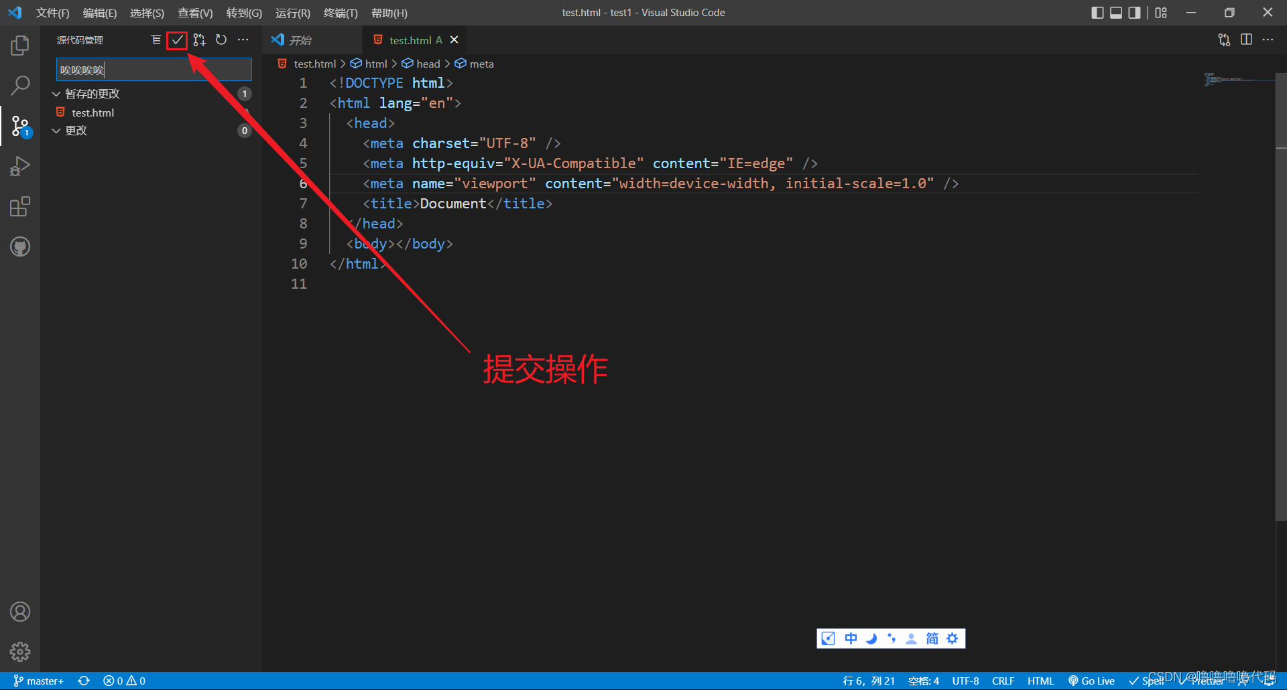Select language mode HTML in status bar
The image size is (1287, 690).
1040,681
